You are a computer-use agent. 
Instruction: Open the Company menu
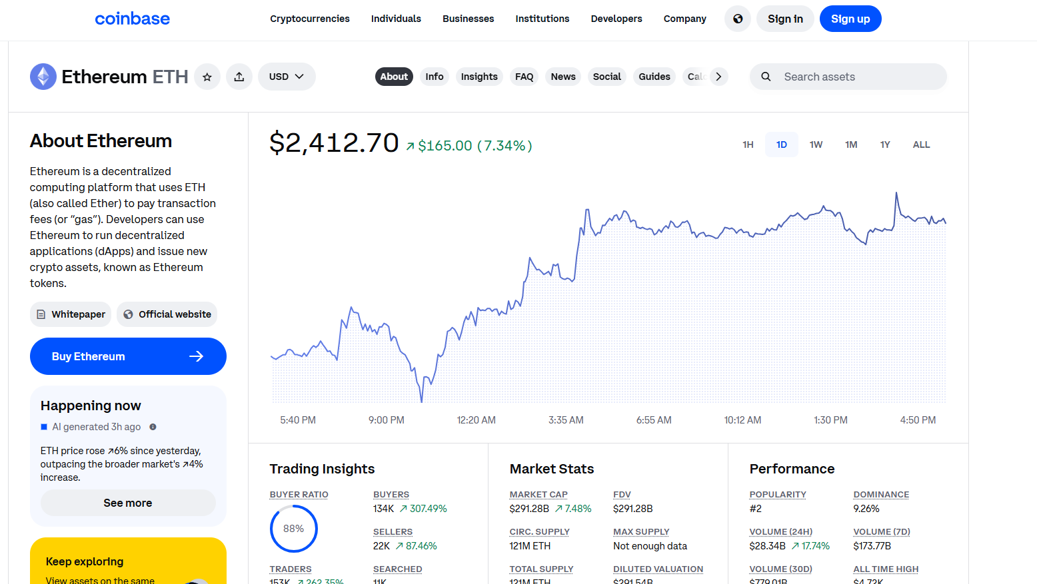(x=685, y=19)
